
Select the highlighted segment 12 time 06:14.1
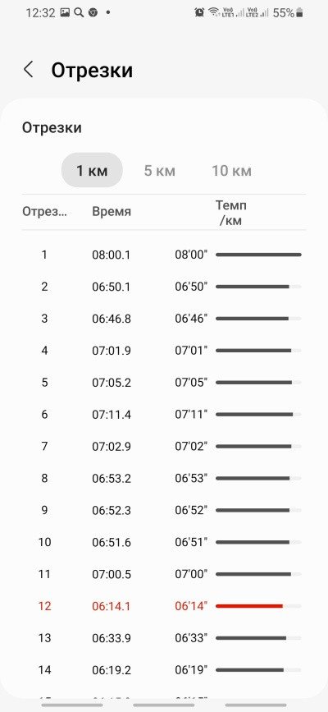coord(112,606)
